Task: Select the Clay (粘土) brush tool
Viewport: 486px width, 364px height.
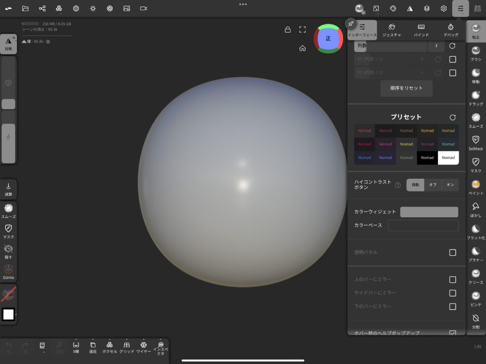Action: click(x=476, y=31)
